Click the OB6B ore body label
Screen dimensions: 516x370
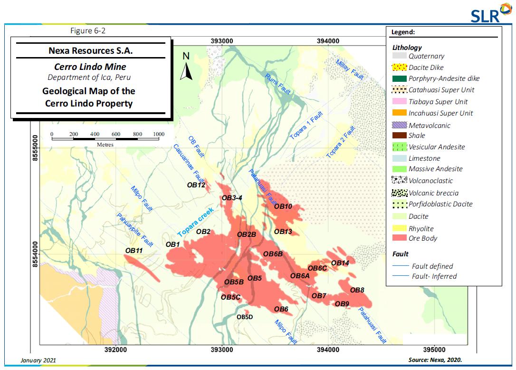point(273,253)
